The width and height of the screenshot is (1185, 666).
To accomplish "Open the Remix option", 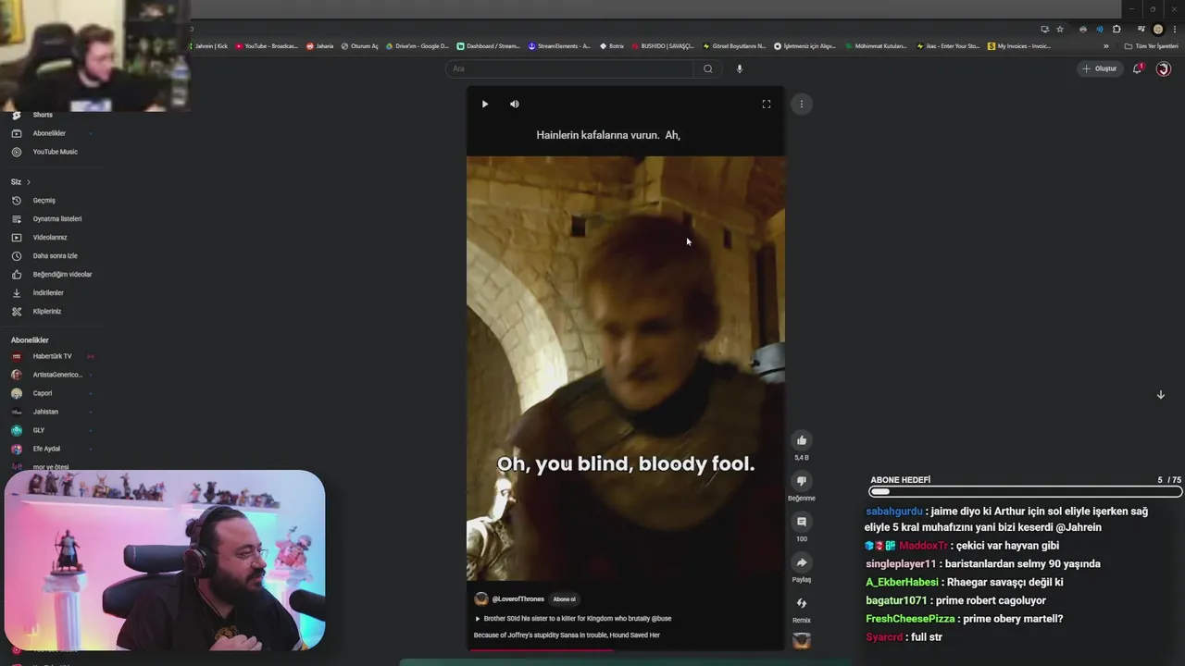I will [x=802, y=603].
